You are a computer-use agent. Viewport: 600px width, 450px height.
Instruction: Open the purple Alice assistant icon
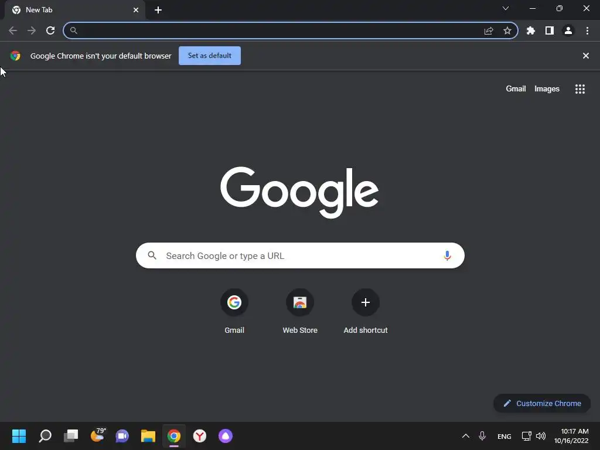(226, 436)
